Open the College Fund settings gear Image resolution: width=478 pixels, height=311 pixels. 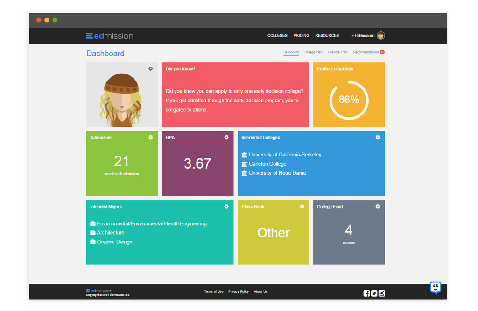(x=378, y=206)
